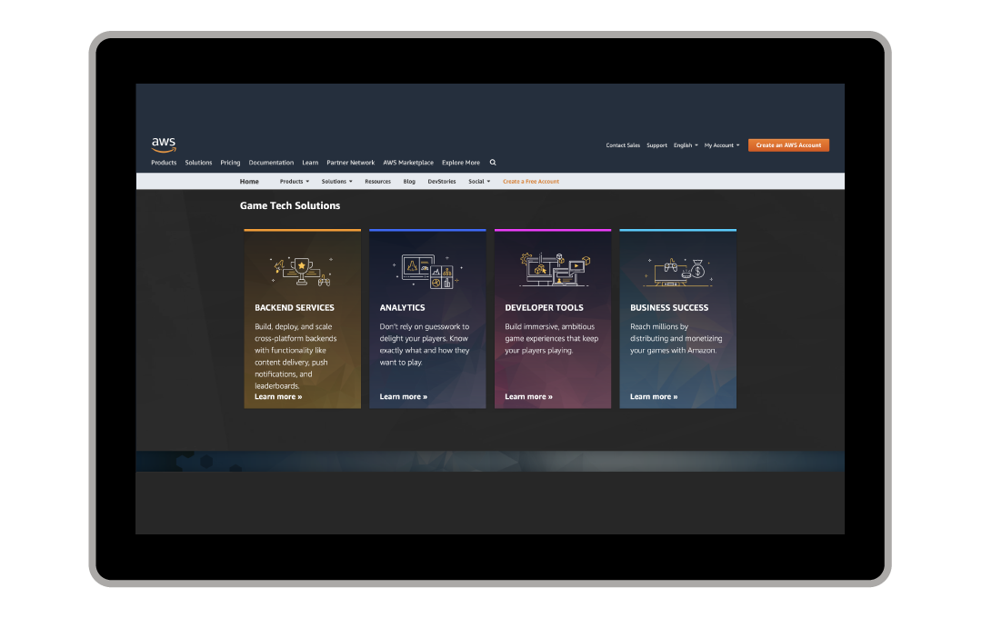The image size is (982, 618).
Task: Select the Home tab in the sub navigation
Action: [x=249, y=182]
